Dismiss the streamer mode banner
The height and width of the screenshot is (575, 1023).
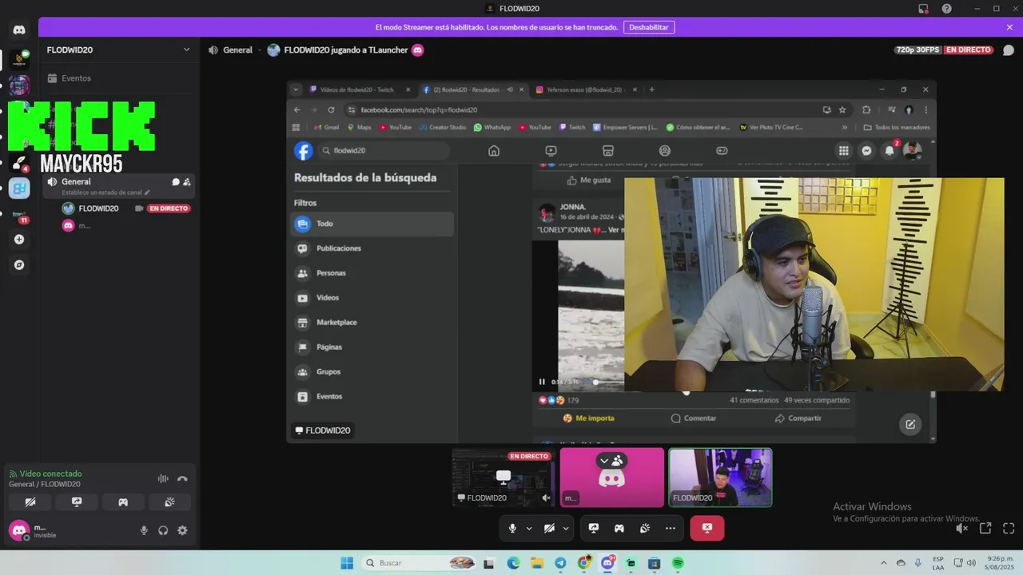(1009, 27)
